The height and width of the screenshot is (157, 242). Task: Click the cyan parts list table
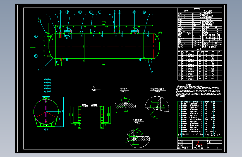coord(200,119)
